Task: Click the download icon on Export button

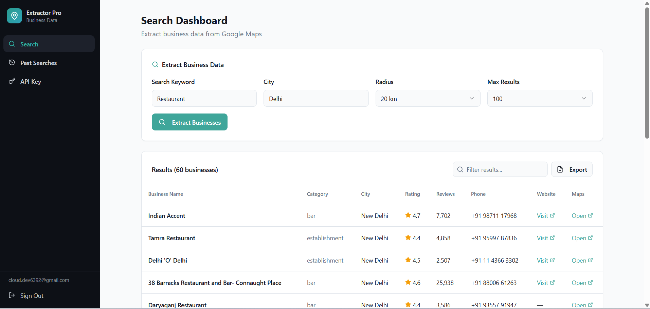Action: point(560,169)
